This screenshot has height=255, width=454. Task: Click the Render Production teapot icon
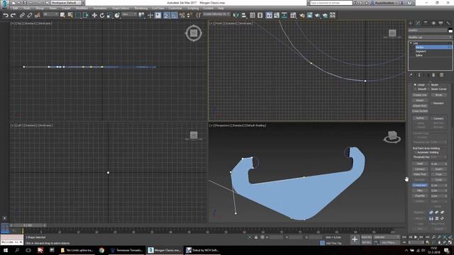317,15
